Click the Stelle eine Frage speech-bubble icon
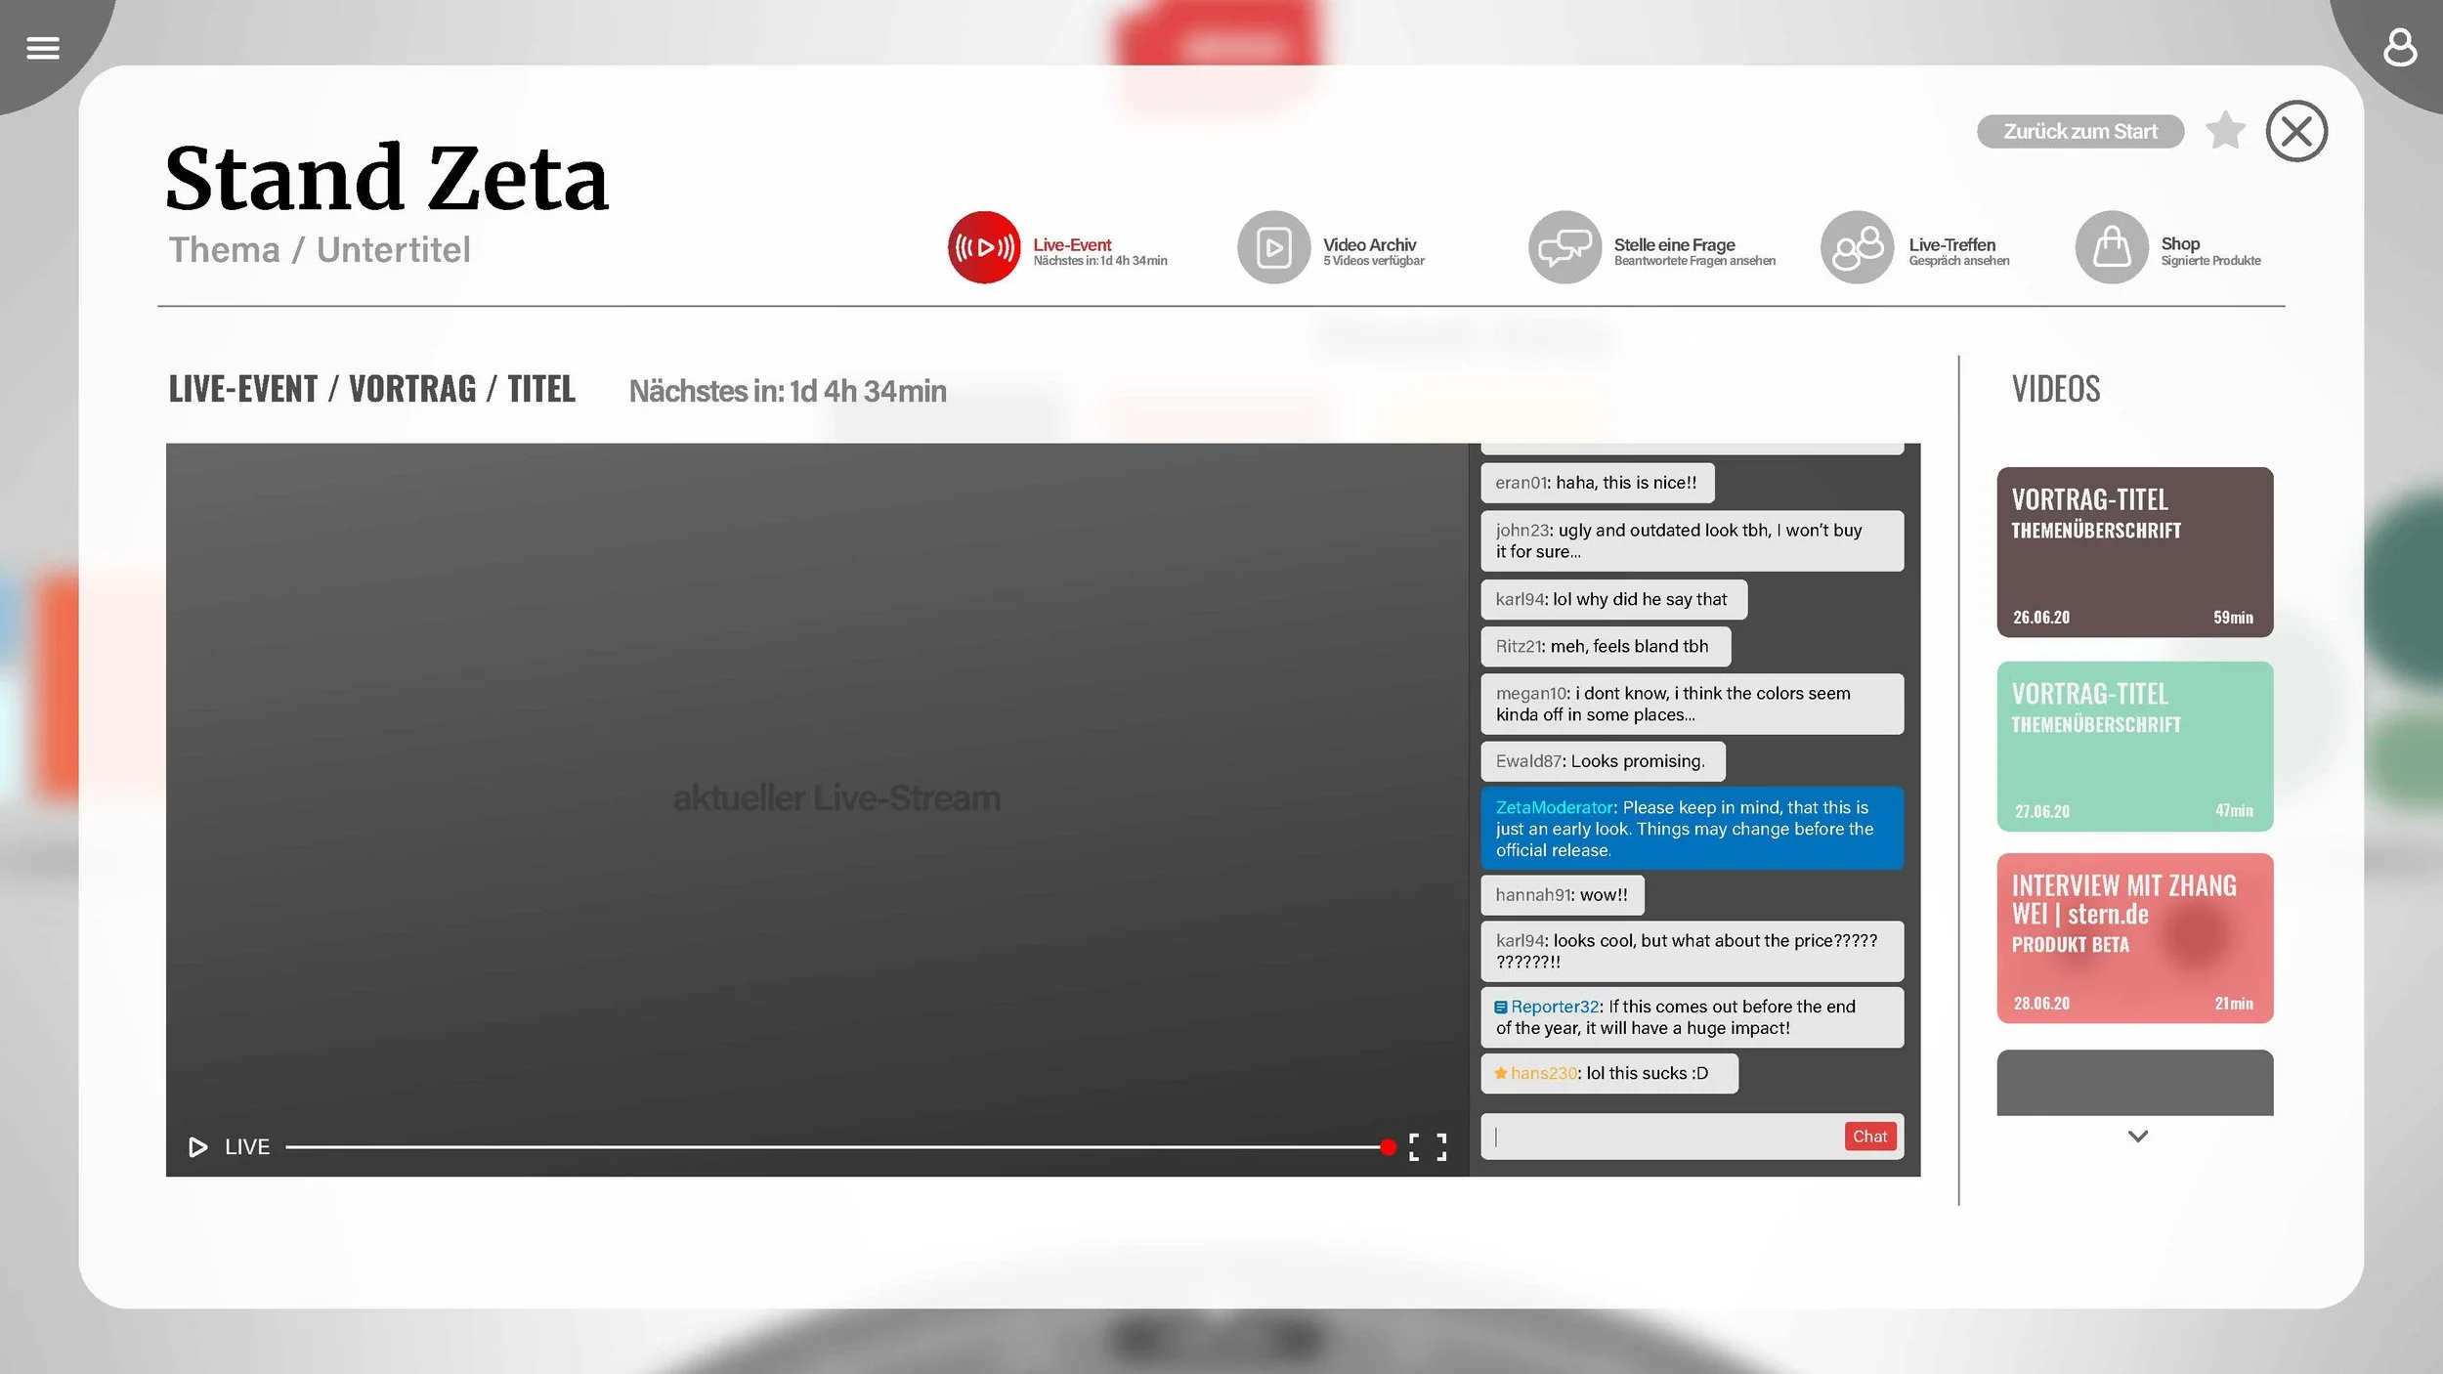Viewport: 2443px width, 1374px height. click(1564, 247)
